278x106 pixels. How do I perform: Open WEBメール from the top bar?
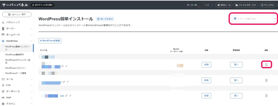[x=224, y=5]
